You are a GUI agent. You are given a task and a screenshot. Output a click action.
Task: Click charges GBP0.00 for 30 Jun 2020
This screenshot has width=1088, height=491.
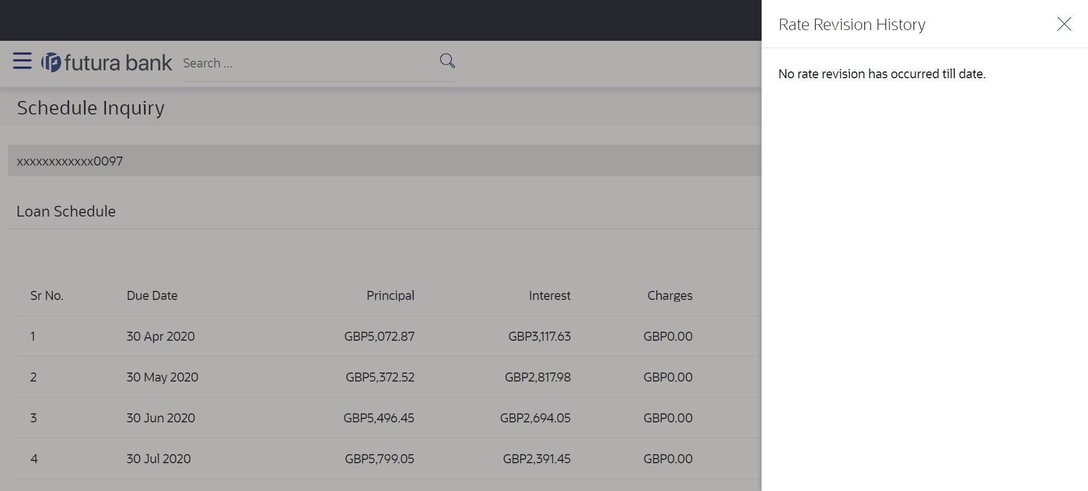(x=668, y=418)
